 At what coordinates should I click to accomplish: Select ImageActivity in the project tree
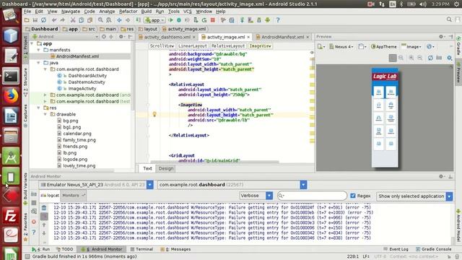point(82,88)
